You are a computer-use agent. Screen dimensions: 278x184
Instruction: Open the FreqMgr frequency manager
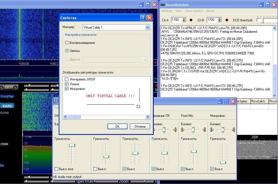7,96
